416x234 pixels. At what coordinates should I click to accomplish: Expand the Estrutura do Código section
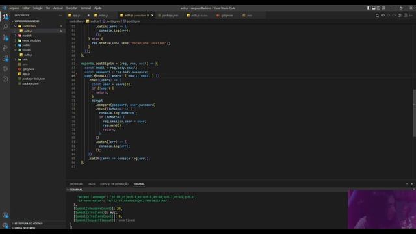pyautogui.click(x=29, y=224)
